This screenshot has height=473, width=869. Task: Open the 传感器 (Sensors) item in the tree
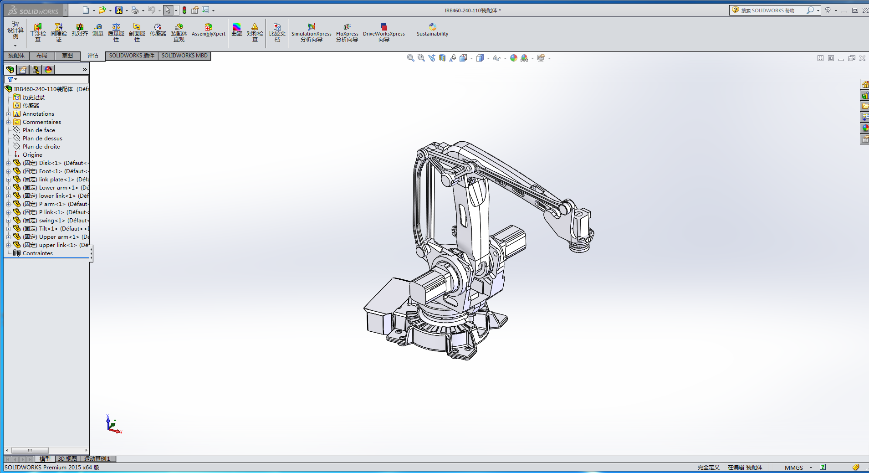(30, 105)
